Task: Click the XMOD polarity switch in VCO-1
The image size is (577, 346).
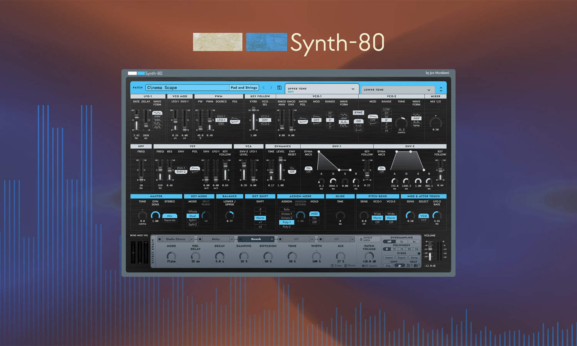Action: click(303, 121)
